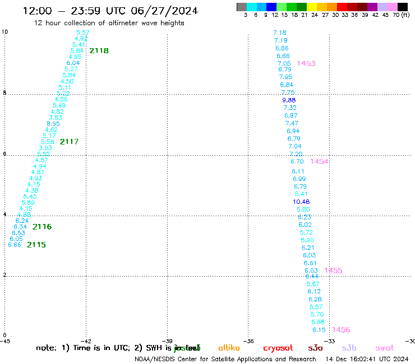
Task: Click the 7.18 wave height value
Action: click(x=280, y=33)
